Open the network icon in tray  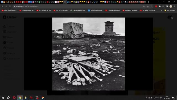pyautogui.click(x=155, y=97)
